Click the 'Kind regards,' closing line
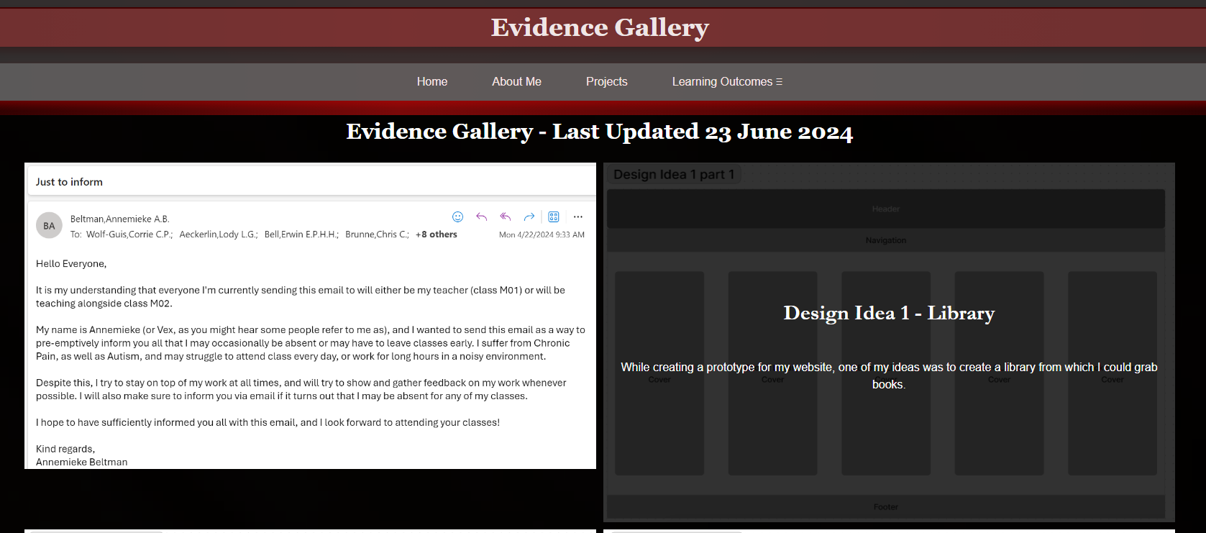This screenshot has width=1206, height=533. click(65, 449)
